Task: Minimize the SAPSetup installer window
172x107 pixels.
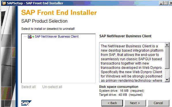Action: (161, 3)
